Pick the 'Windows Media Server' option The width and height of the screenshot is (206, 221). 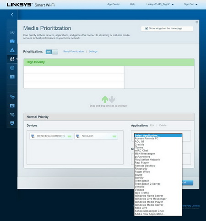click(158, 205)
